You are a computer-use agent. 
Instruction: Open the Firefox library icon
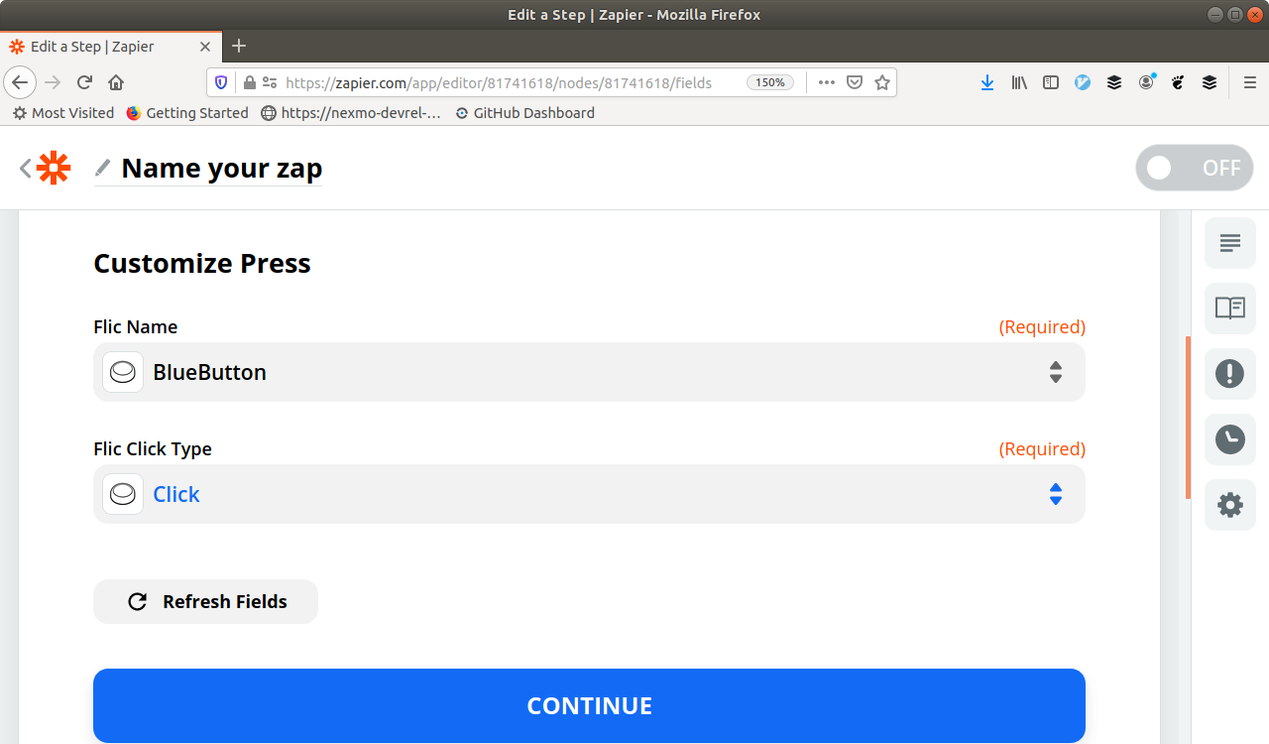pos(1019,82)
